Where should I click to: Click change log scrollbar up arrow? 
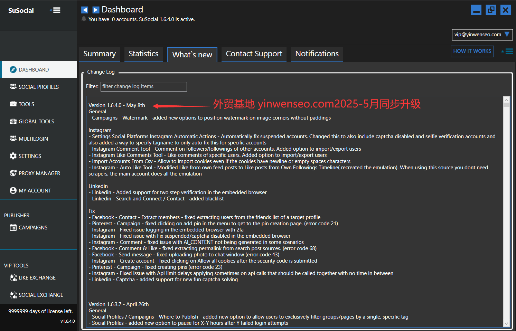506,100
